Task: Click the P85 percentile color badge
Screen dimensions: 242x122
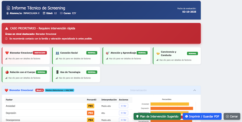Action: coord(90,106)
